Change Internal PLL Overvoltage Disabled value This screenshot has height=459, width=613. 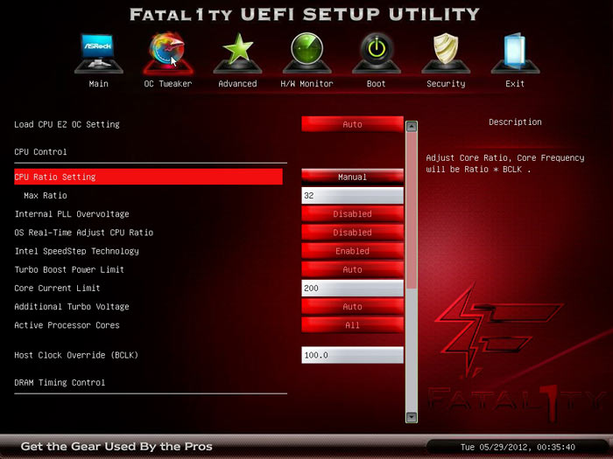(352, 214)
